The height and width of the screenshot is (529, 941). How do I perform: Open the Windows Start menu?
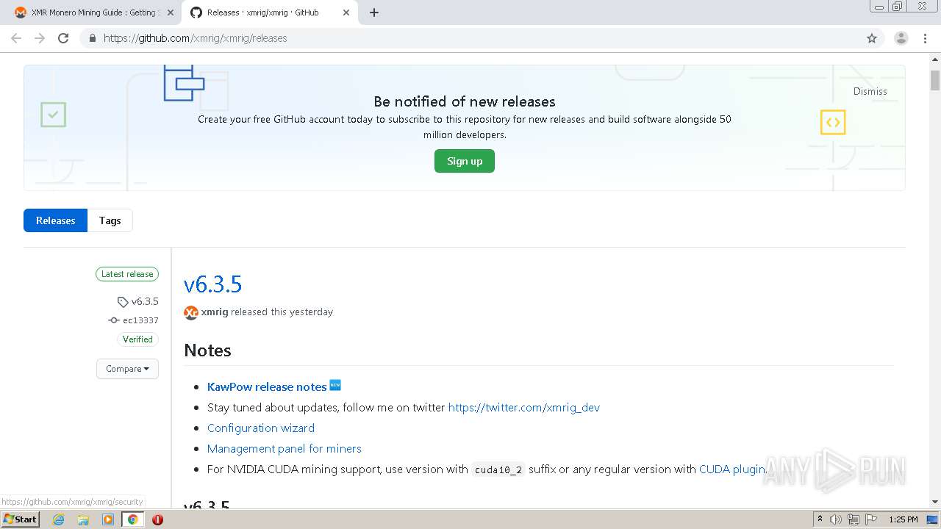tap(20, 519)
